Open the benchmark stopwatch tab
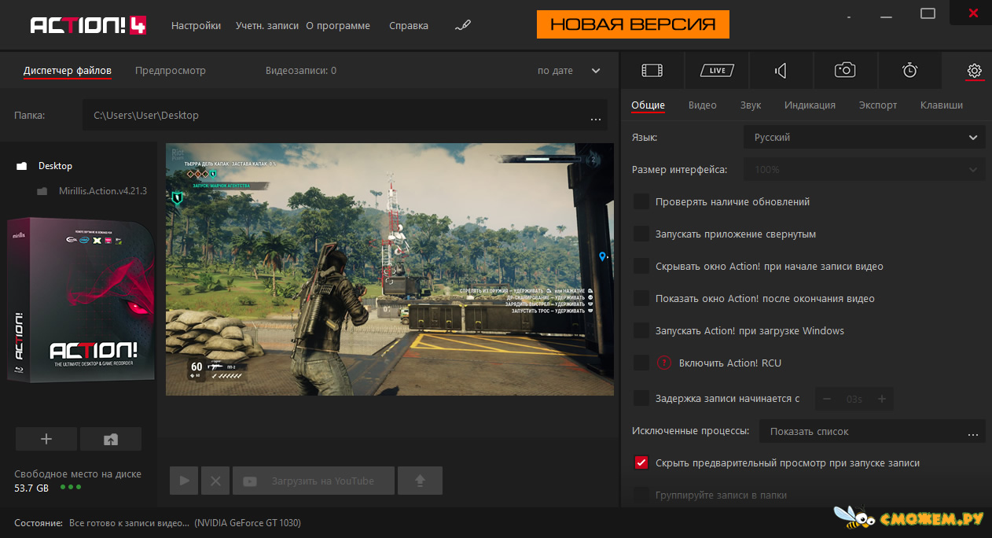The height and width of the screenshot is (538, 992). tap(909, 70)
